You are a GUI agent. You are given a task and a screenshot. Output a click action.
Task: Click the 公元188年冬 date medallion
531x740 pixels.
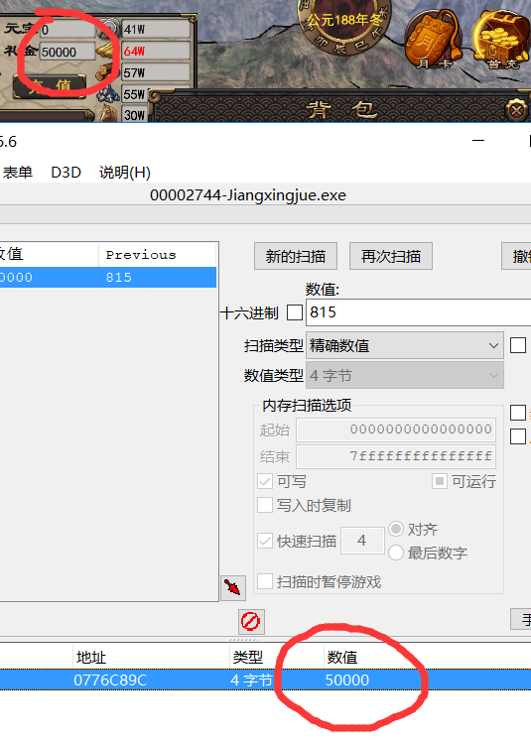point(344,24)
